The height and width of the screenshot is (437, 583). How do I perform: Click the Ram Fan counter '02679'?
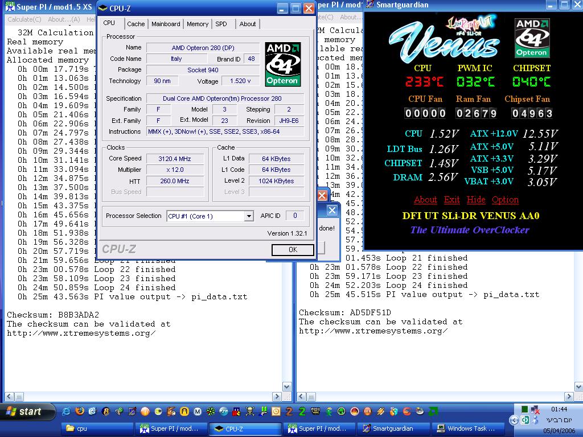476,113
